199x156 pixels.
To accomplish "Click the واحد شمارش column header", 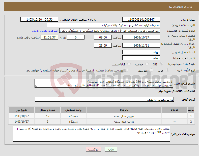I will click(x=73, y=110).
